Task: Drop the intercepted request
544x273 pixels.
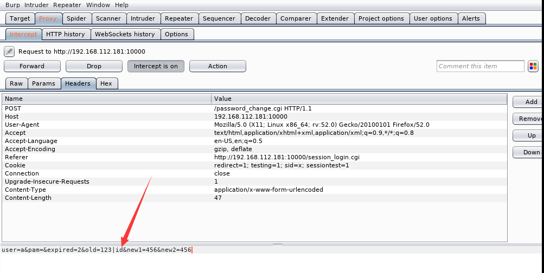Action: tap(94, 66)
